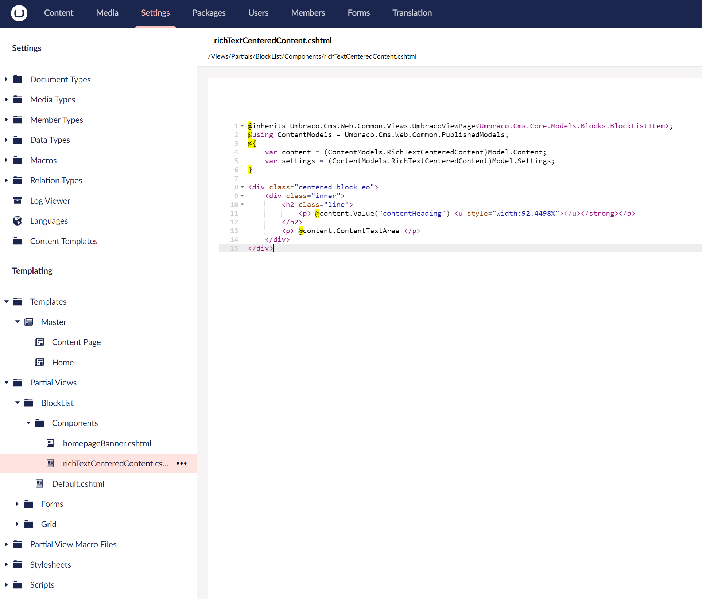Click the Content Page template icon
This screenshot has width=702, height=599.
(39, 342)
